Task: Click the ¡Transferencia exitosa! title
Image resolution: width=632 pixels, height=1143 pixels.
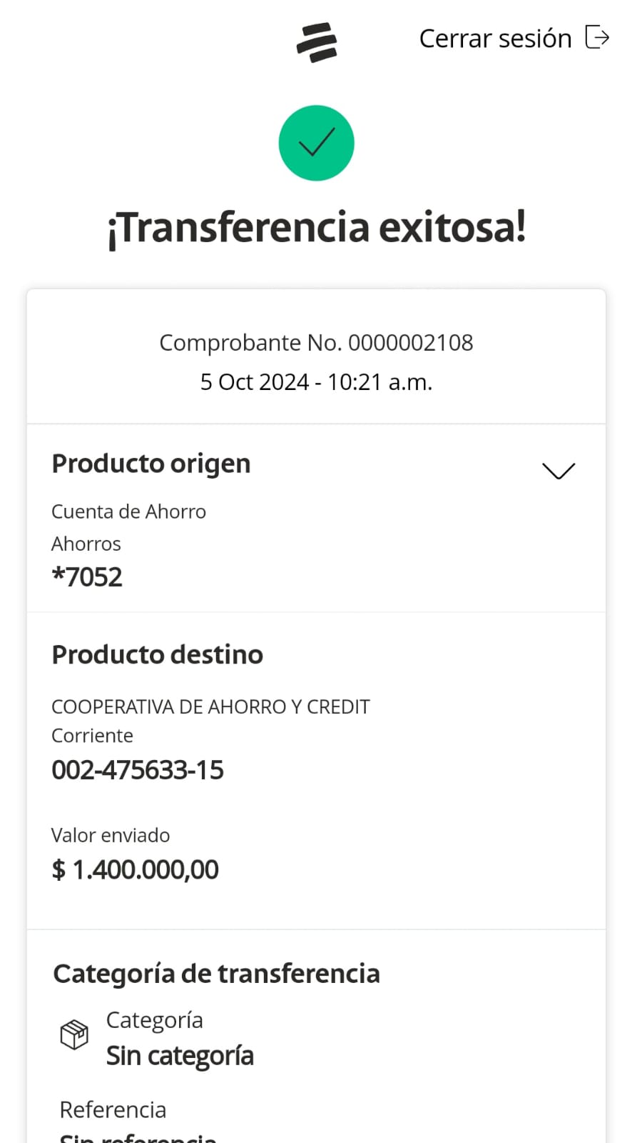Action: point(316,227)
